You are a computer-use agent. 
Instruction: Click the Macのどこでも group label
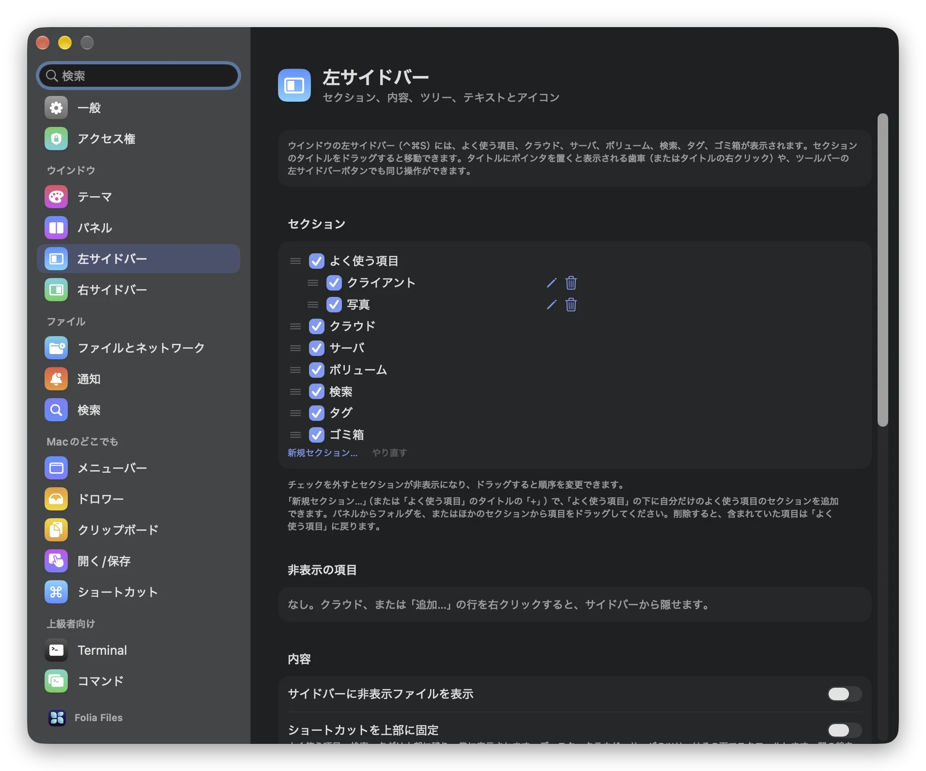pos(82,442)
